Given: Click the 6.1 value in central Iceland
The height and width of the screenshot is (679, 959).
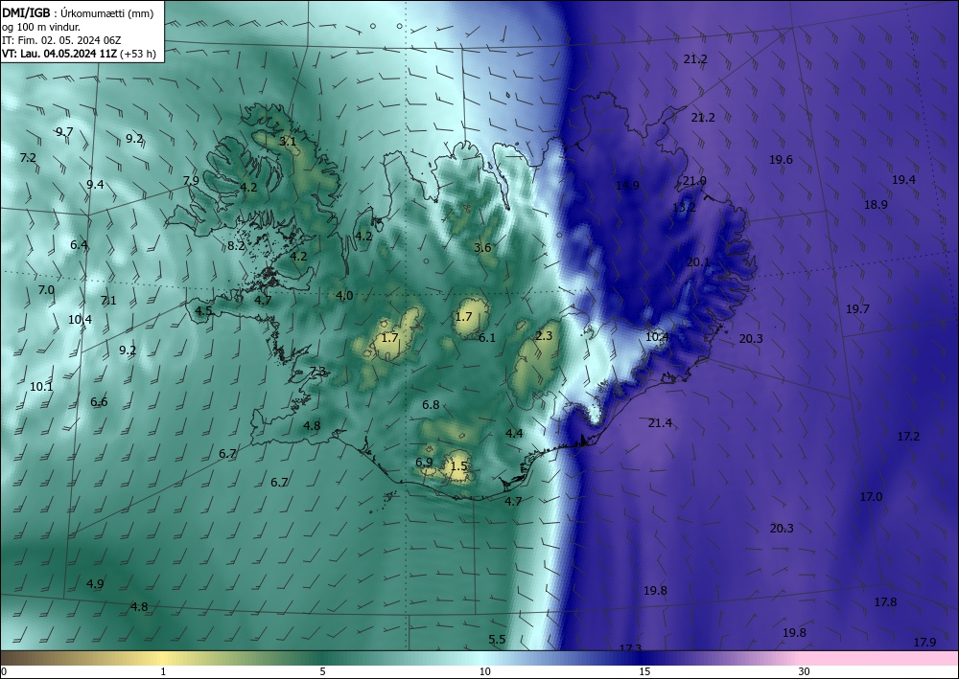Looking at the screenshot, I should (487, 338).
